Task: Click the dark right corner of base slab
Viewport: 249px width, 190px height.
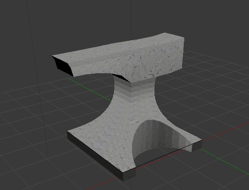Action: [197, 146]
